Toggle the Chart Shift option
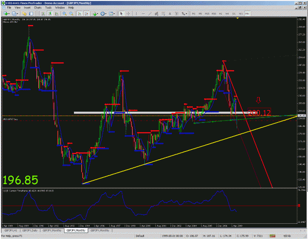The height and width of the screenshot is (239, 308). pos(86,14)
